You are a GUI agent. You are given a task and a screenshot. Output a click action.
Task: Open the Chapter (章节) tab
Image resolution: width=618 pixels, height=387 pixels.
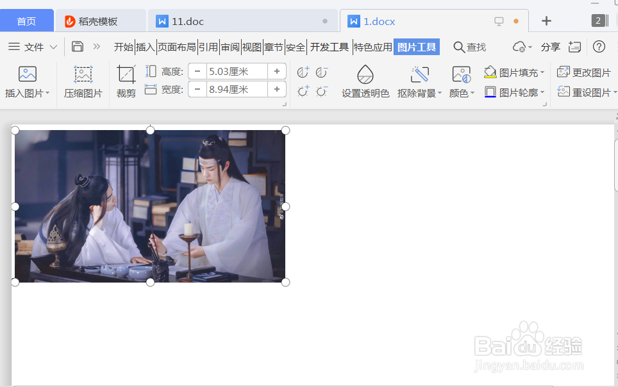[x=274, y=47]
